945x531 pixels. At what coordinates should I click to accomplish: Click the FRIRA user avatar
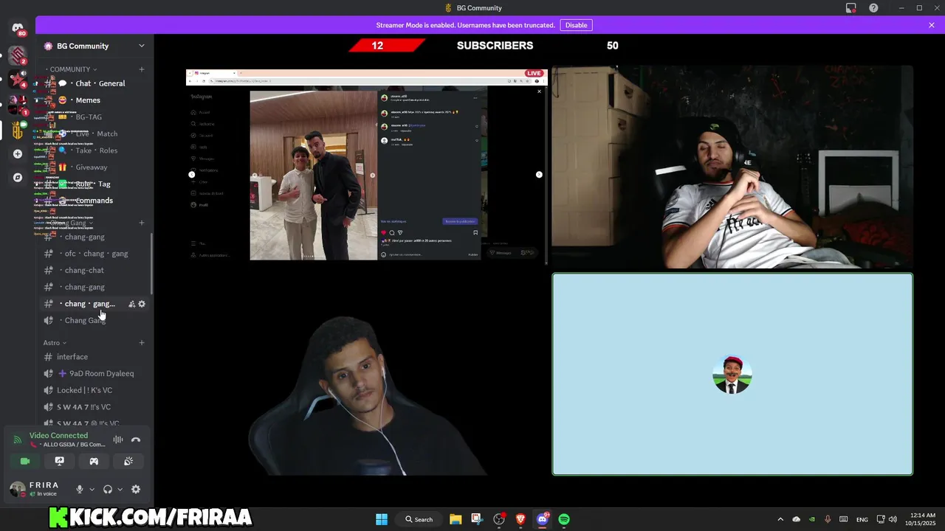18,489
